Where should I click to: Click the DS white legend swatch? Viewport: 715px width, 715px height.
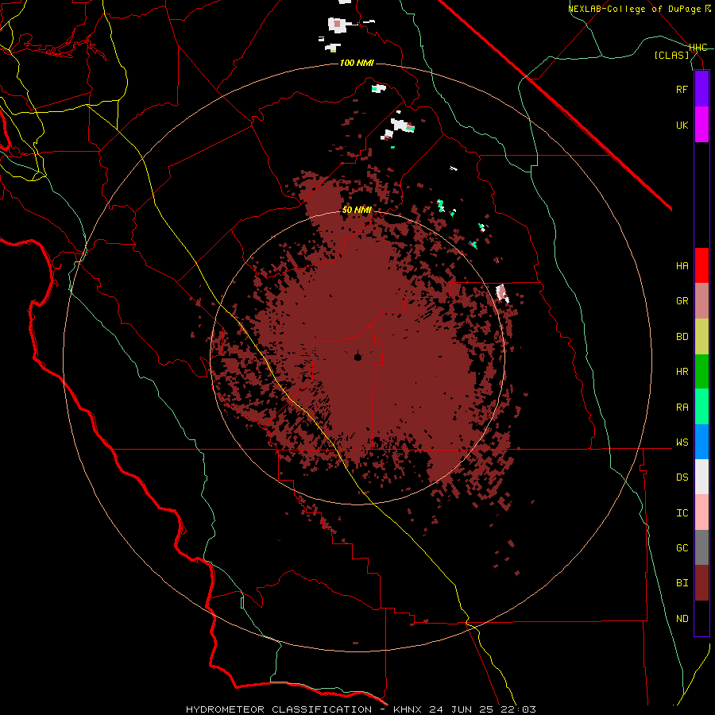(701, 477)
